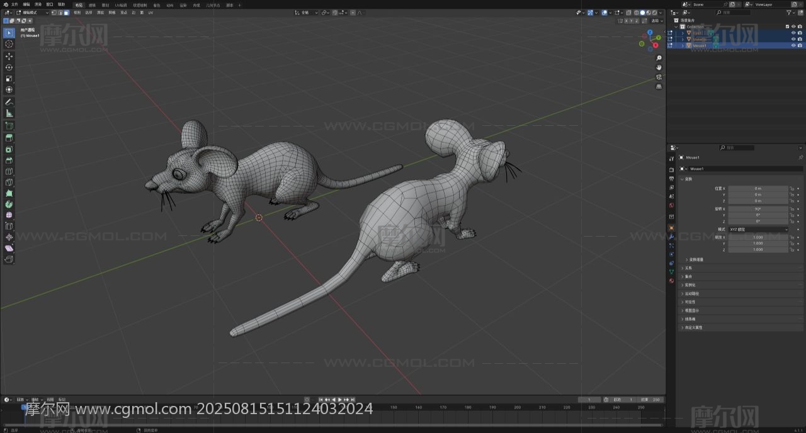Toggle the Collection eye visibility icon
Screen dimensions: 806x433
pyautogui.click(x=793, y=26)
